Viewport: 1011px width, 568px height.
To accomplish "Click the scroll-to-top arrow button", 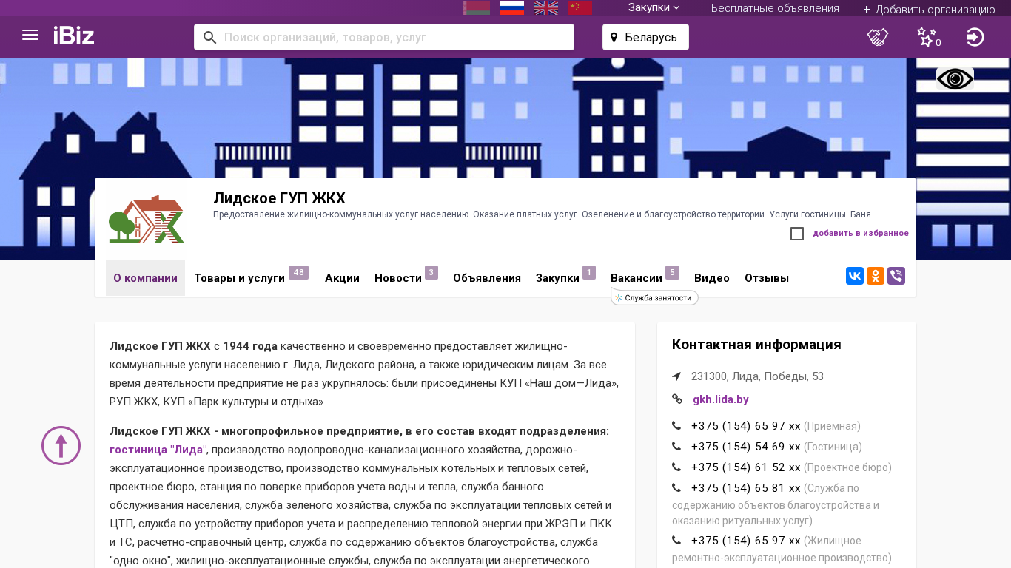I will (x=61, y=445).
